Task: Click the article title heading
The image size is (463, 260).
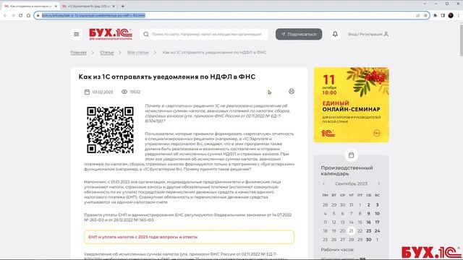Action: point(167,77)
